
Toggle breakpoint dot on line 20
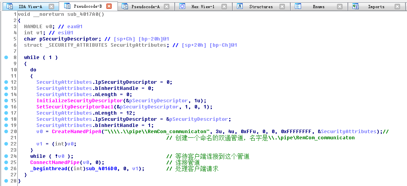(6, 132)
